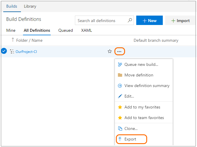
Task: Click the search magnifier icon
Action: coord(130,21)
